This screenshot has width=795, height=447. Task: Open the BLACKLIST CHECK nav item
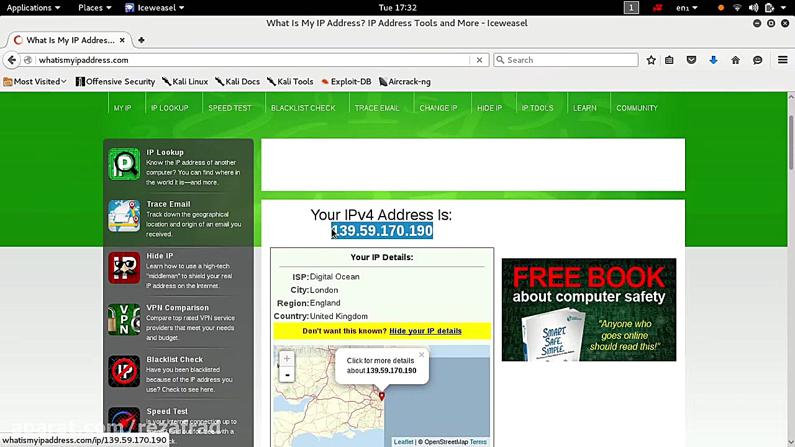[x=303, y=108]
